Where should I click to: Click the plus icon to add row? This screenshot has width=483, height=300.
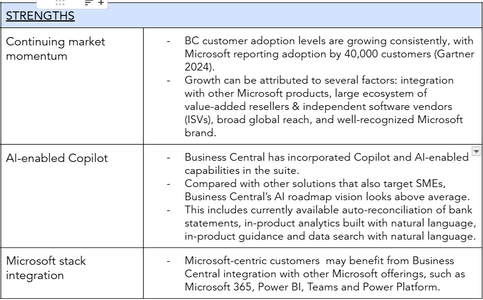click(x=101, y=3)
